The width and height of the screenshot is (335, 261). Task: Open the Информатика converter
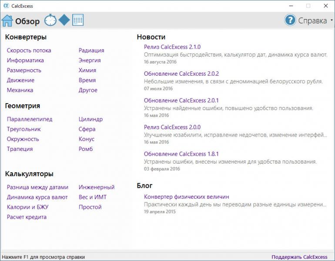pyautogui.click(x=25, y=60)
